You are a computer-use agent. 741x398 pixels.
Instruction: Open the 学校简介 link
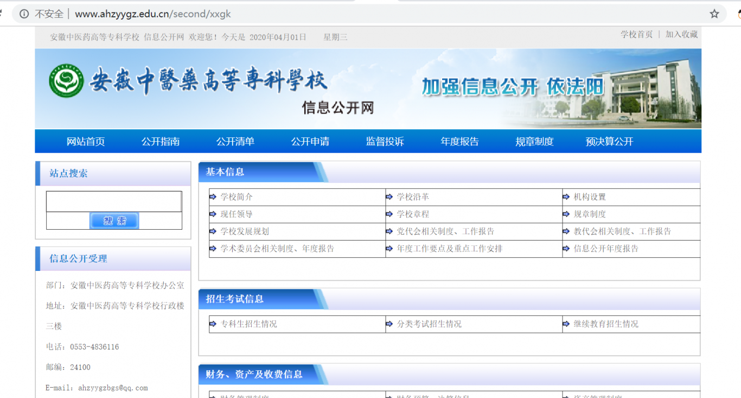point(237,197)
